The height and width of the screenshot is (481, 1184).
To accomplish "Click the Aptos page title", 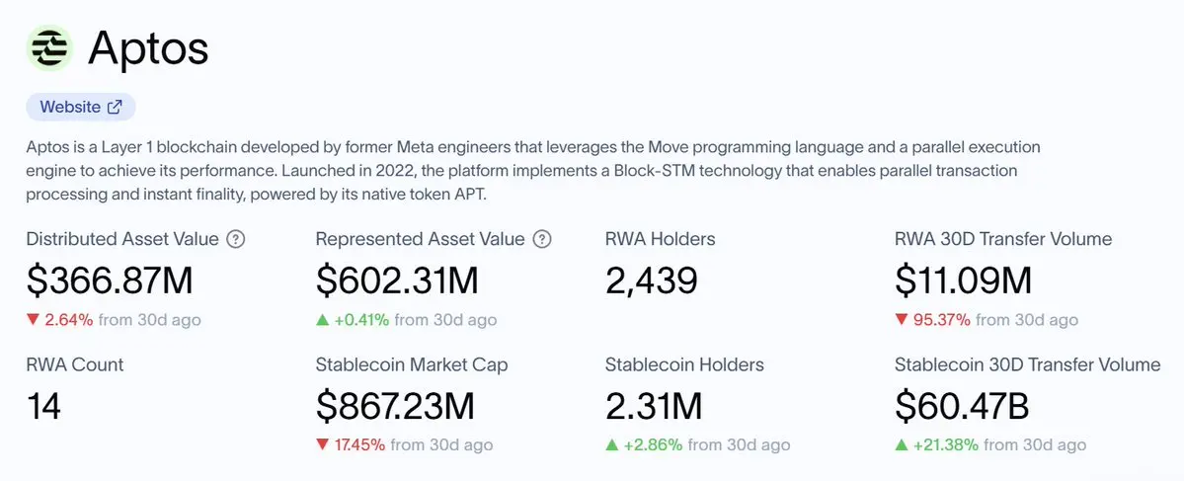I will point(148,47).
